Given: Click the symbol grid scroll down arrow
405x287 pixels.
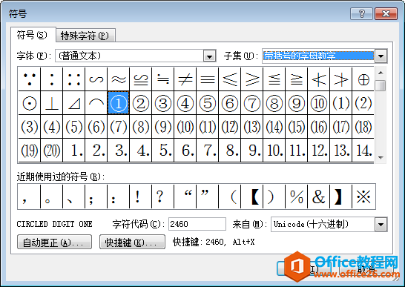Looking at the screenshot, I should 381,157.
